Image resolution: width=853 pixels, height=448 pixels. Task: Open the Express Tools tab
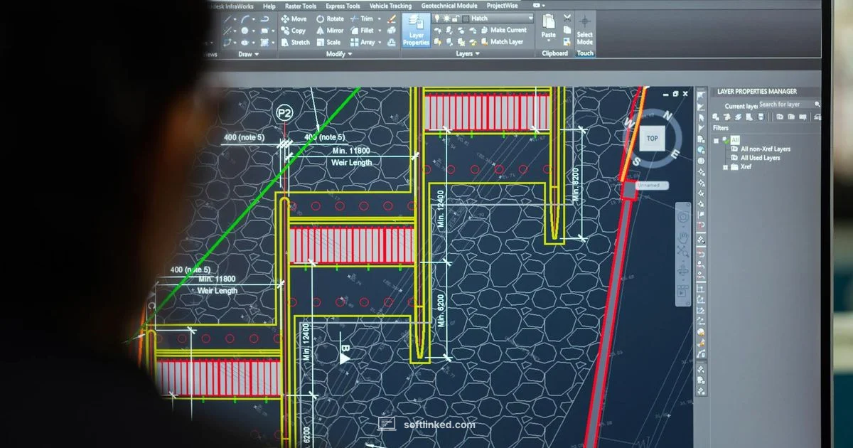(x=343, y=6)
